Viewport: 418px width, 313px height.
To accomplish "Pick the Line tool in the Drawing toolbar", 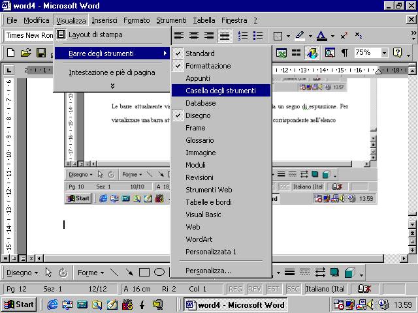I will pyautogui.click(x=114, y=273).
